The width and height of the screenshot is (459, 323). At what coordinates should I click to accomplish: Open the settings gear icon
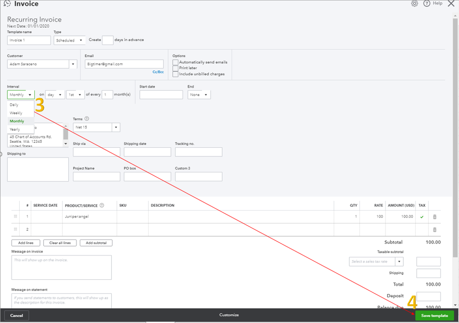[x=414, y=4]
